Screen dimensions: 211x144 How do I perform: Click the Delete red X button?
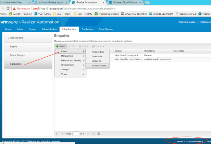point(84,46)
